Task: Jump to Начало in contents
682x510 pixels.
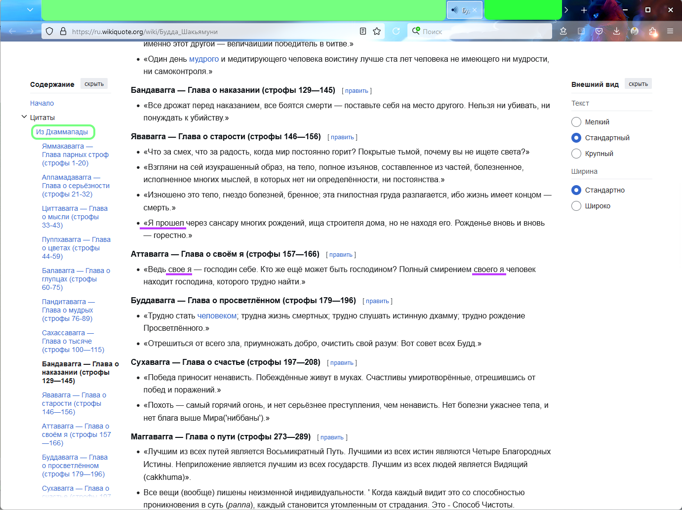Action: (x=42, y=103)
